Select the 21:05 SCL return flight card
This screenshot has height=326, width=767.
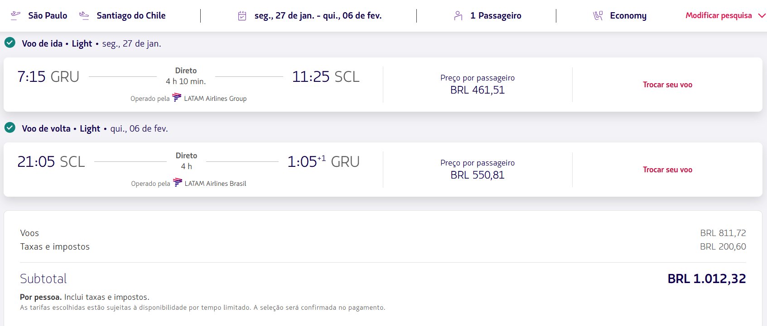(x=383, y=170)
